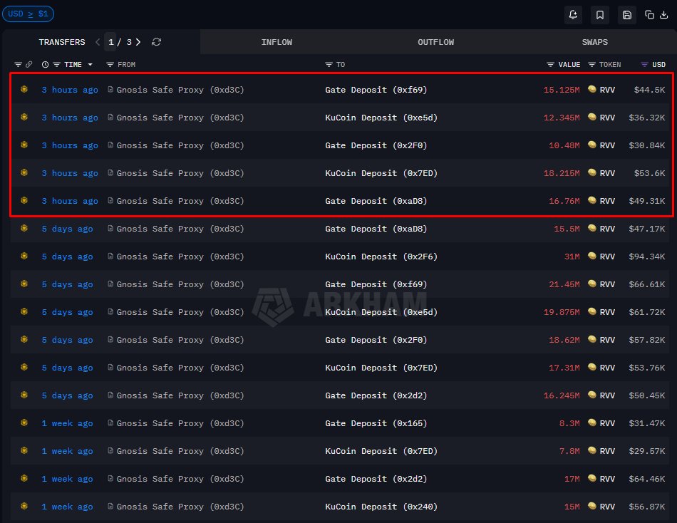
Task: Click chain icon of 12.345M RVV row
Action: pos(24,117)
